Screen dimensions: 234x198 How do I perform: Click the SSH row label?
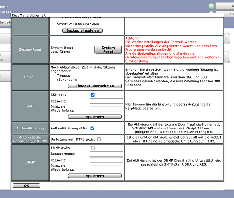30,106
